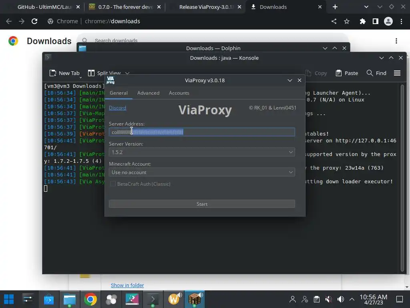The height and width of the screenshot is (308, 410).
Task: Open Chrome tab search dropdown
Action: click(x=366, y=7)
